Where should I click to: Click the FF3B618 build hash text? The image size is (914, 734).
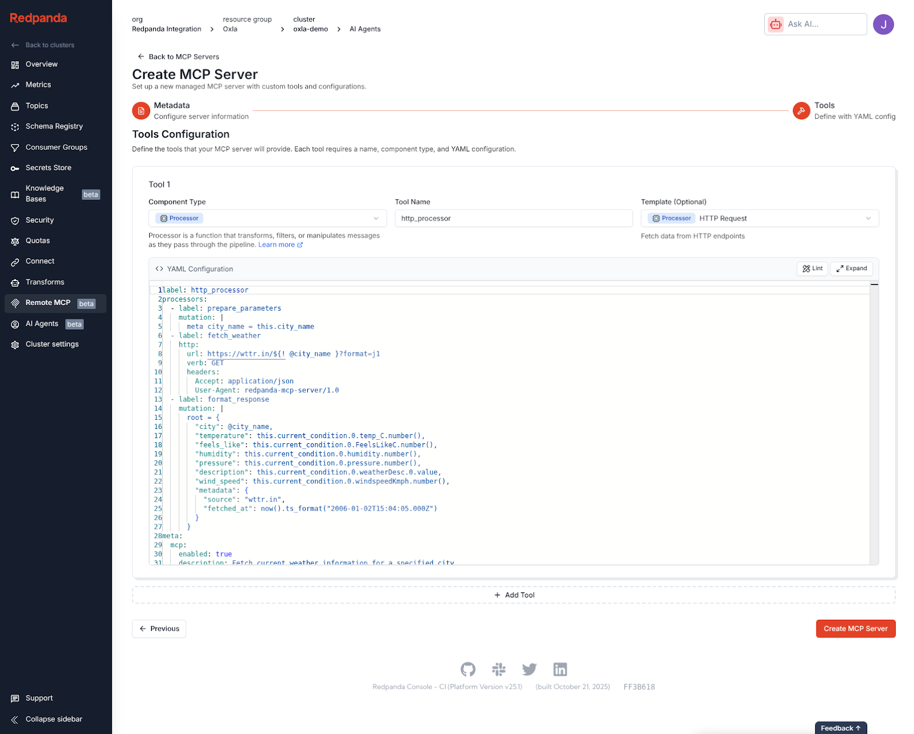(639, 687)
